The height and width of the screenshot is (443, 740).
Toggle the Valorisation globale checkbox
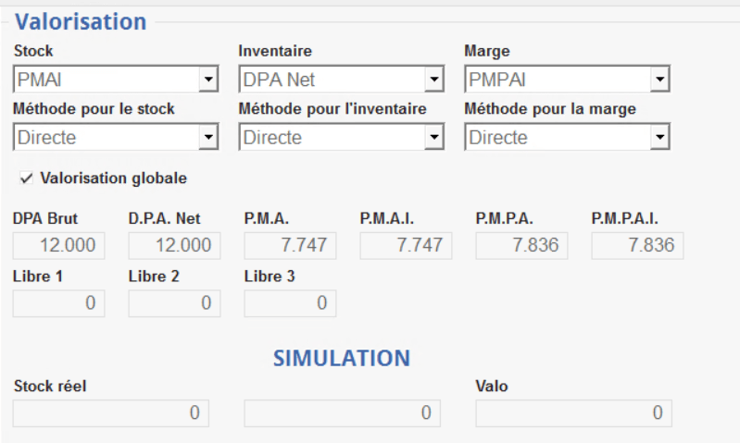click(25, 178)
